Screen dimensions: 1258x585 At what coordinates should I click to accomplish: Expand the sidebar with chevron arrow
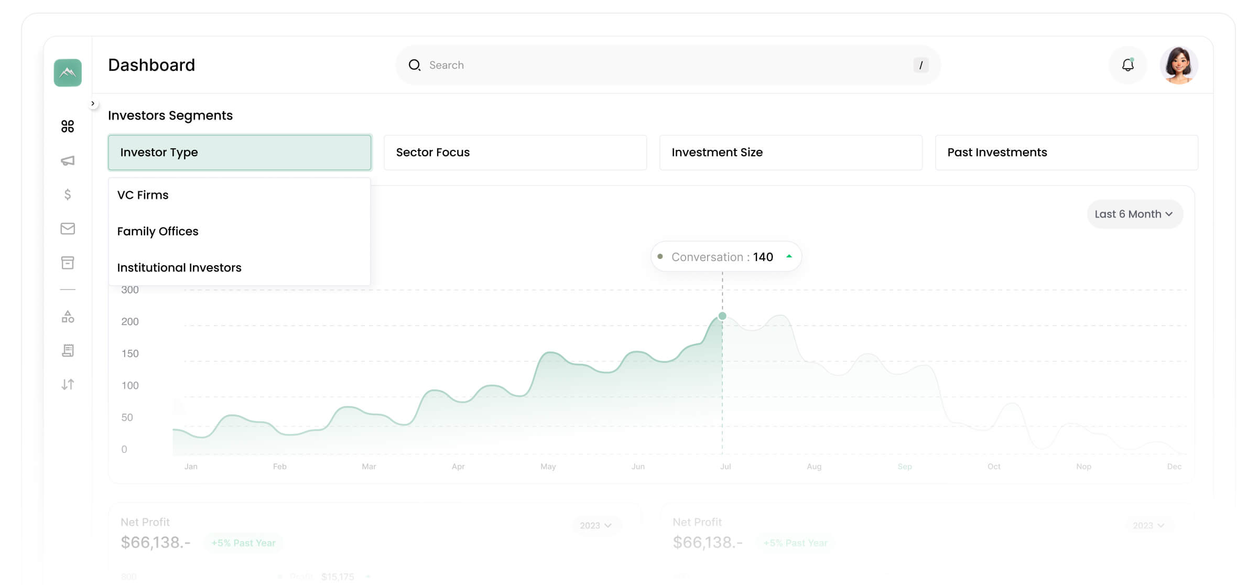click(93, 103)
